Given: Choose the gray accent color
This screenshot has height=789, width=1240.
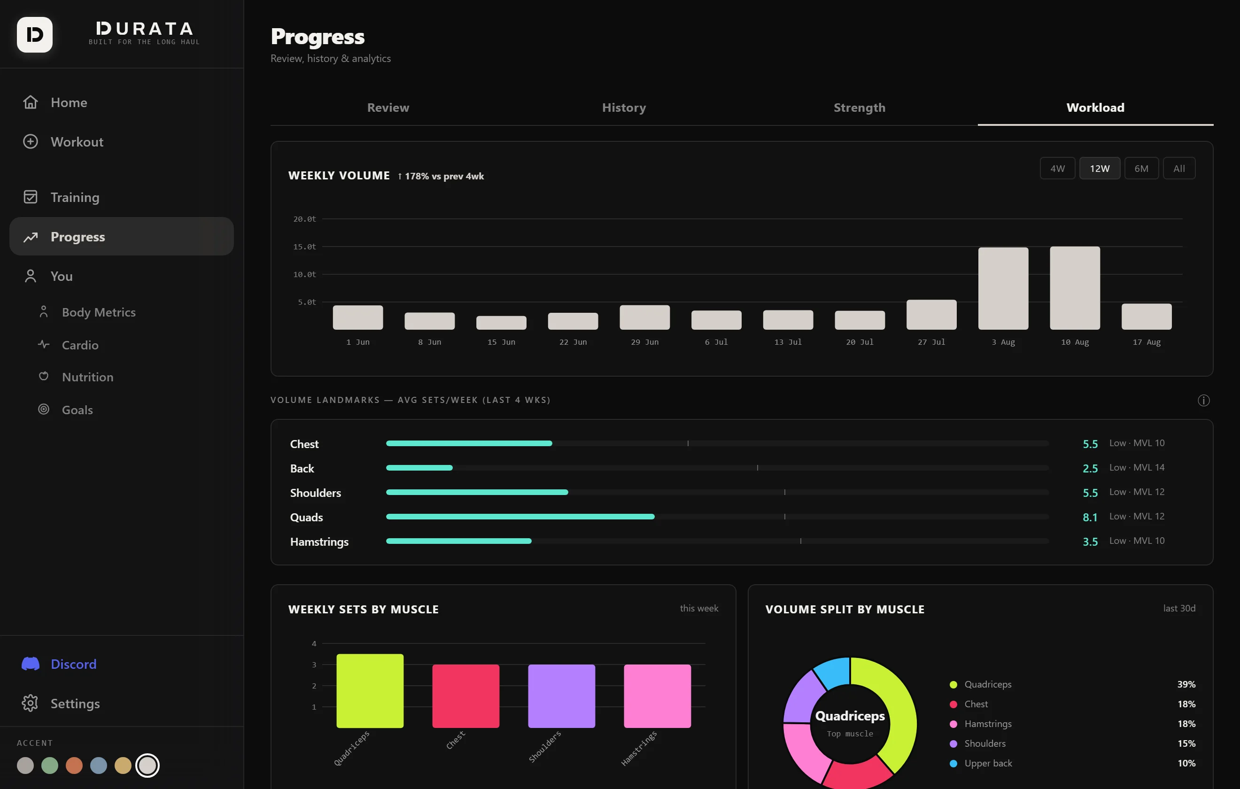Looking at the screenshot, I should coord(25,765).
